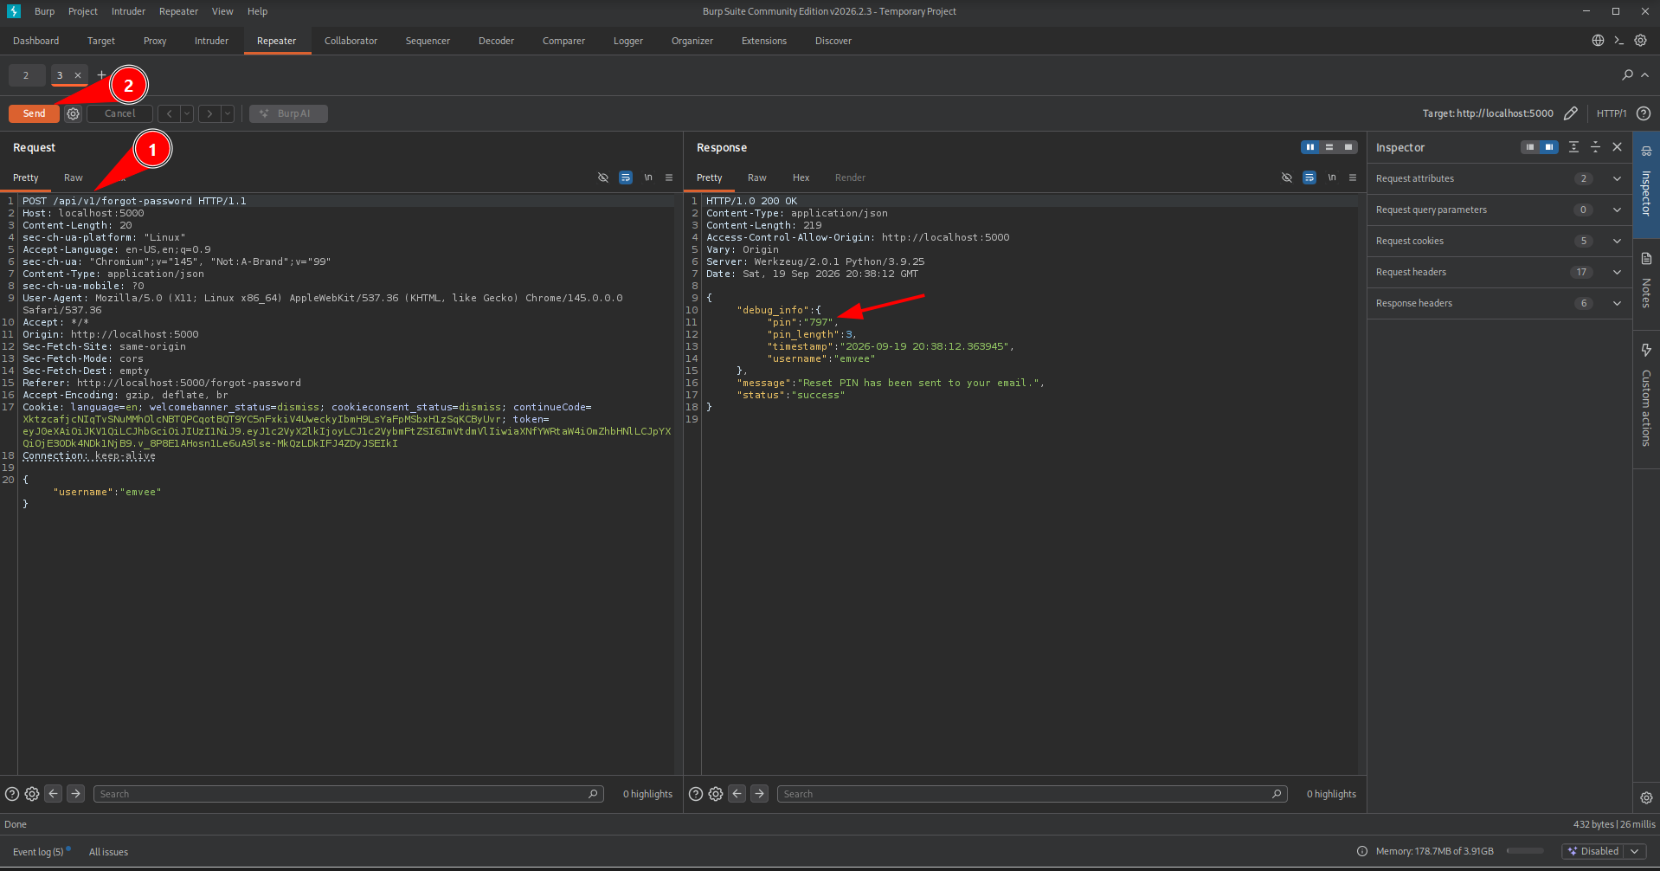Open the forward history dropdown arrow
This screenshot has width=1660, height=871.
coord(228,113)
